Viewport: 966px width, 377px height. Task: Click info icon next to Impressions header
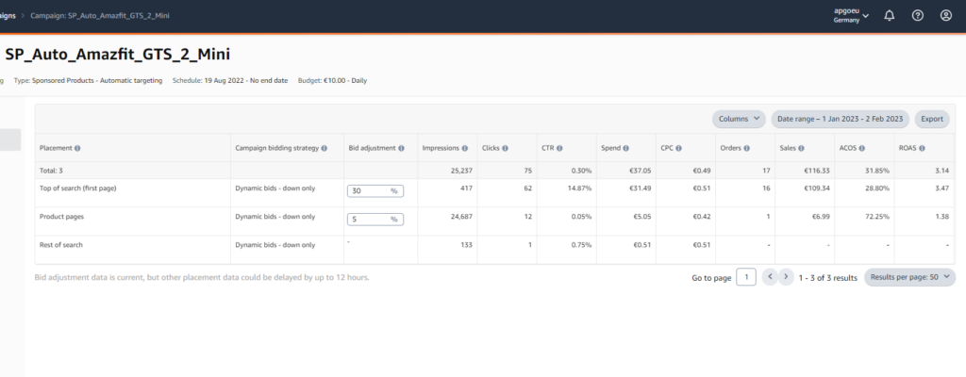[464, 149]
